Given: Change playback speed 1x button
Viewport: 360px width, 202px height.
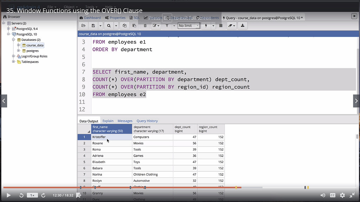Looking at the screenshot, I should [x=32, y=195].
